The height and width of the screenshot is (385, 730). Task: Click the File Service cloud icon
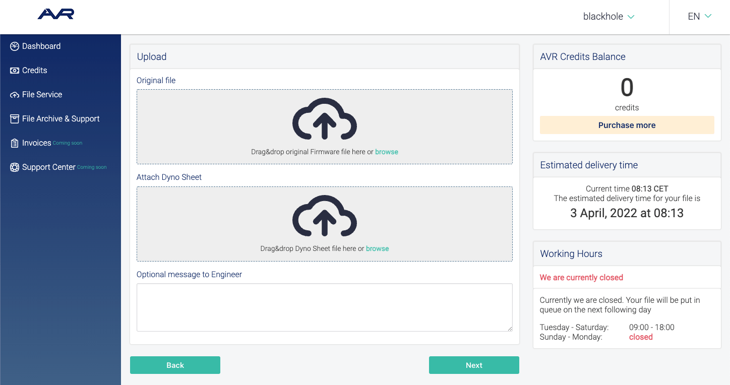click(15, 95)
